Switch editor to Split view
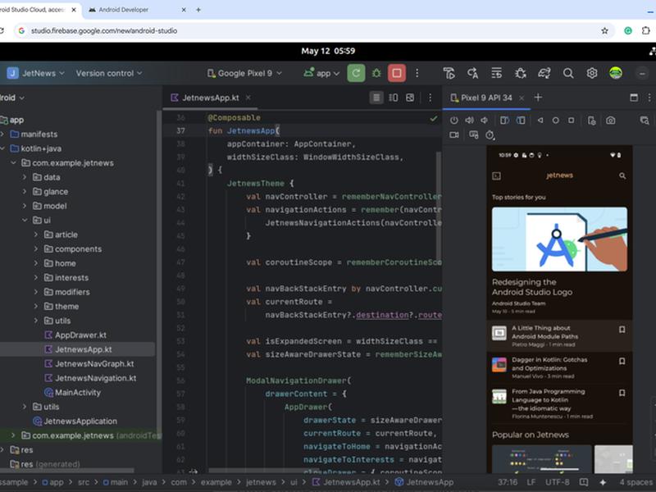 (x=394, y=98)
